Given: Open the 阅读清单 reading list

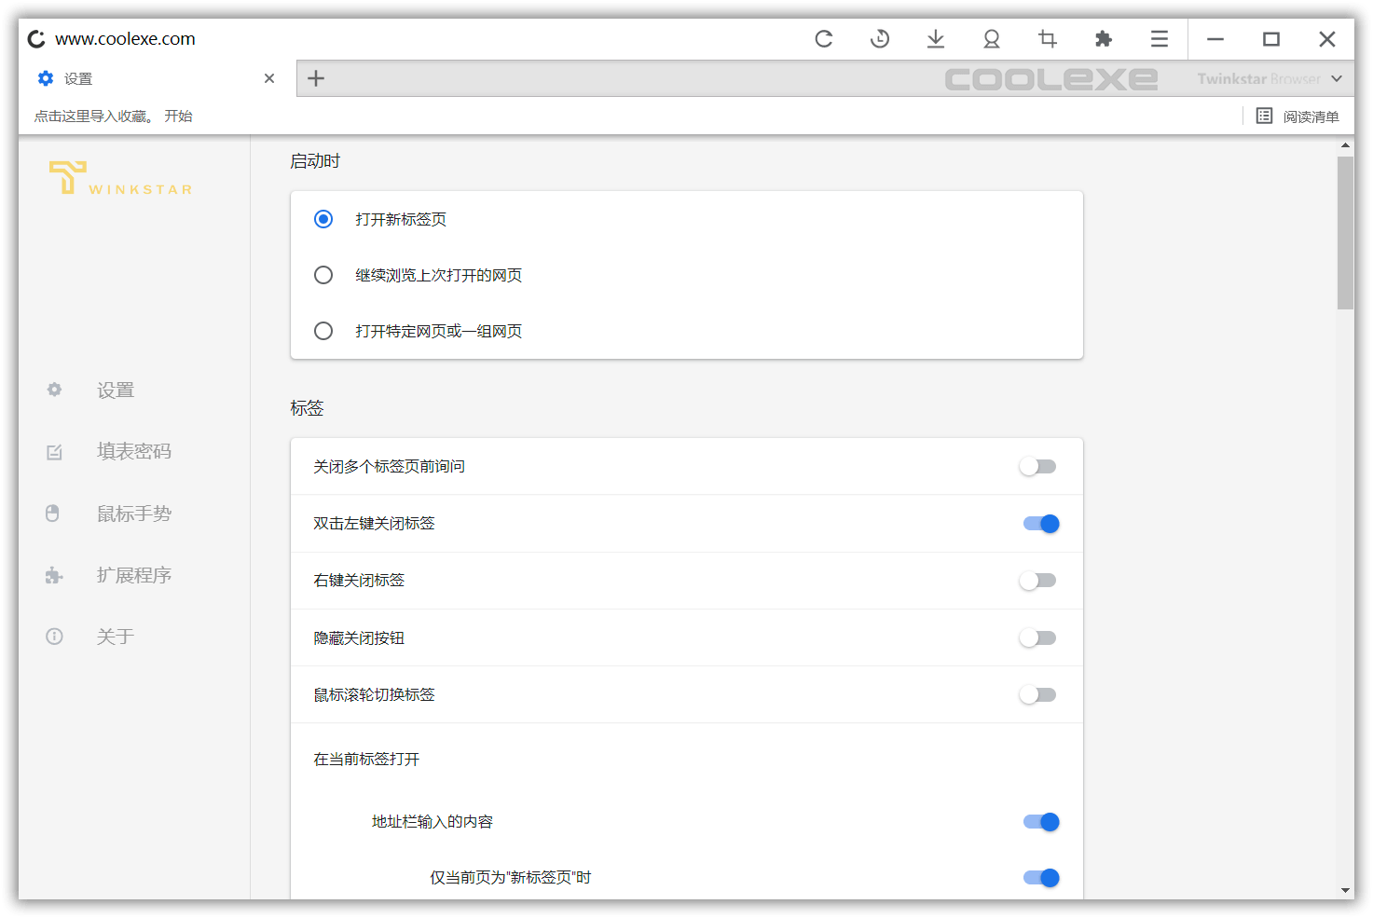Looking at the screenshot, I should [x=1299, y=116].
